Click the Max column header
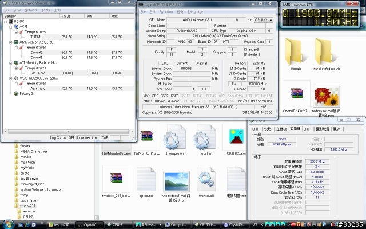Screen dimensions: 366x229 click(122, 16)
